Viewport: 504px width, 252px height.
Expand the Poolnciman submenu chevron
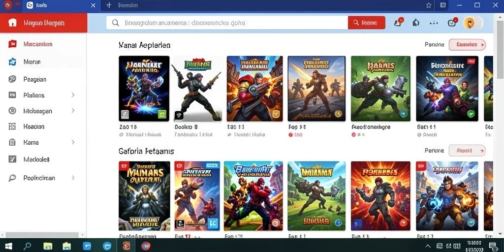(x=73, y=177)
